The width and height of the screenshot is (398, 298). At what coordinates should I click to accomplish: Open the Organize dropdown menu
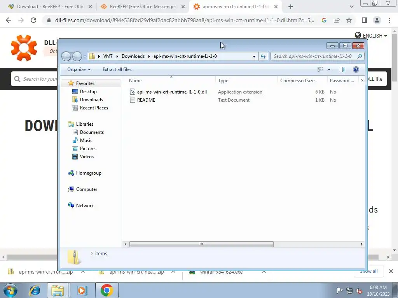tap(79, 69)
